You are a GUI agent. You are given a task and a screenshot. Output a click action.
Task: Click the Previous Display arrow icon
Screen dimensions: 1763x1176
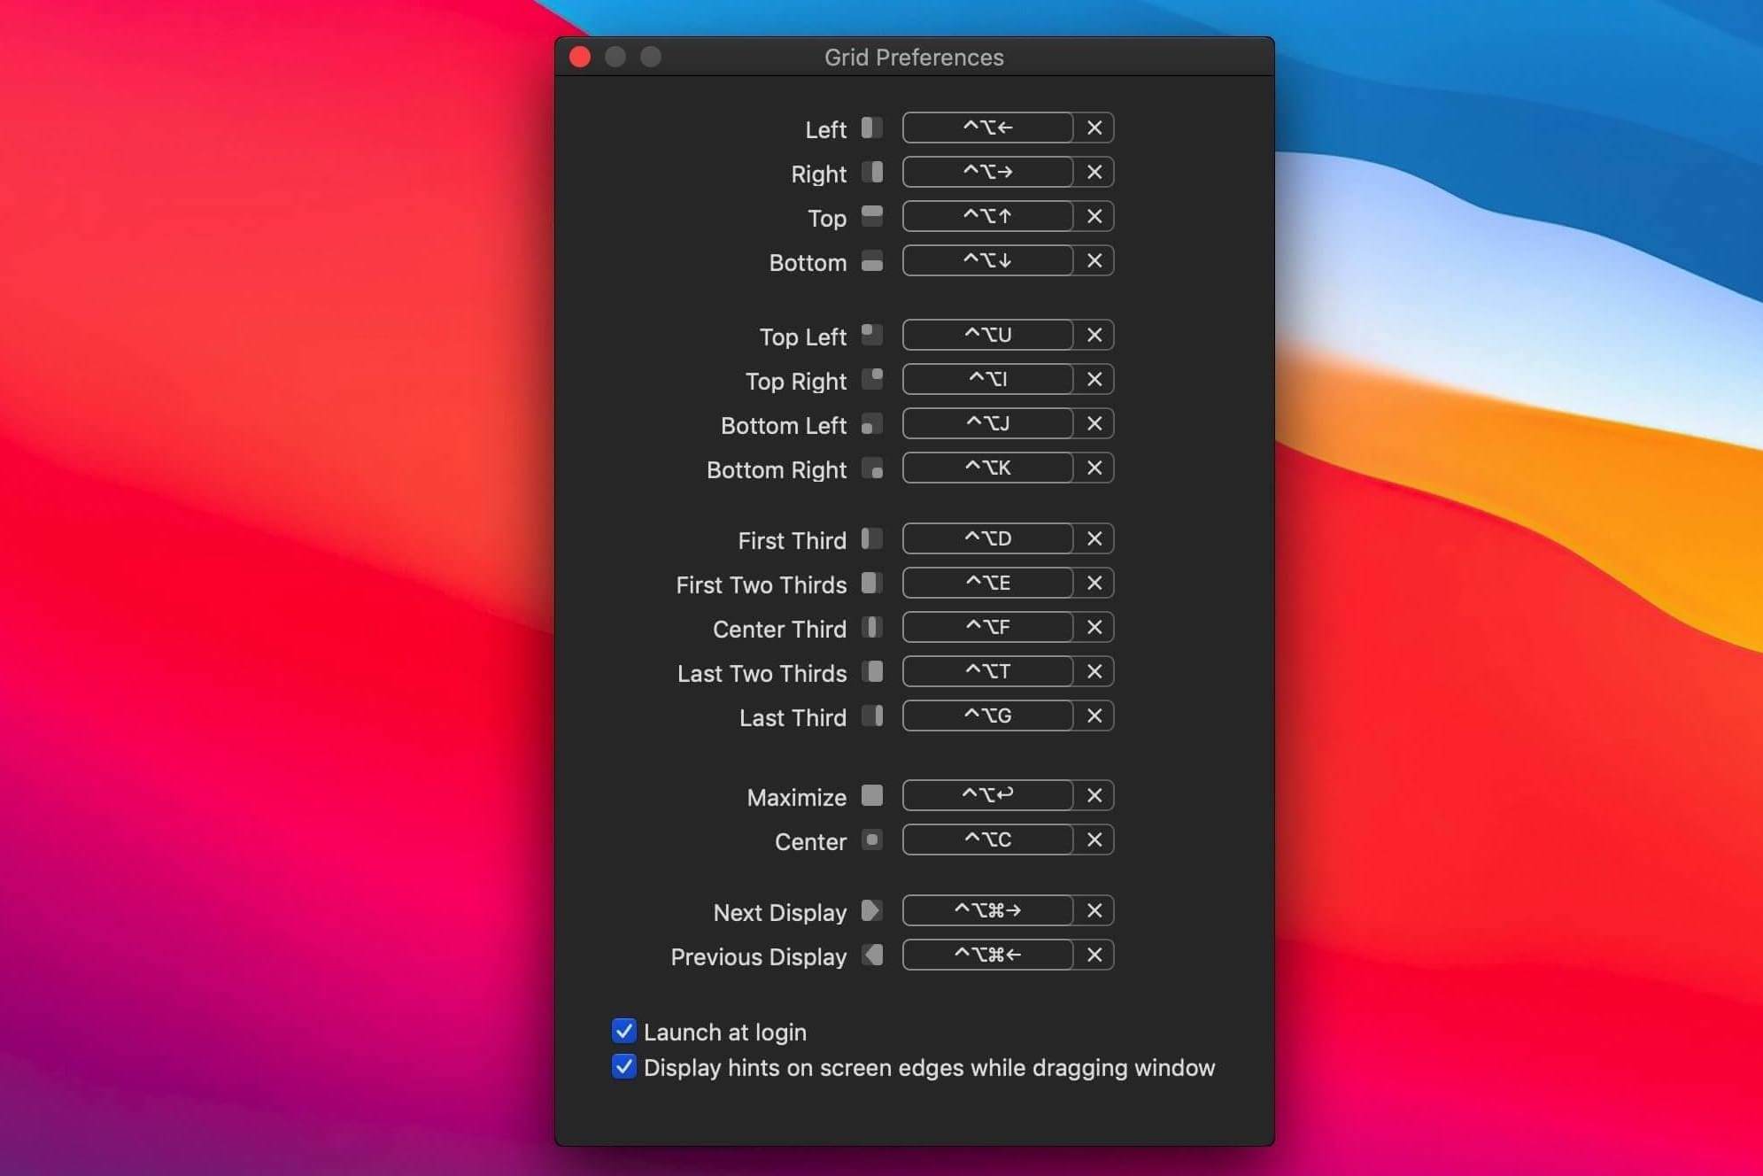872,955
